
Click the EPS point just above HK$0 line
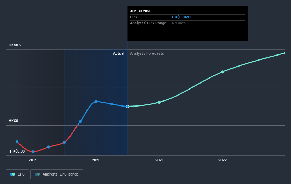point(80,122)
